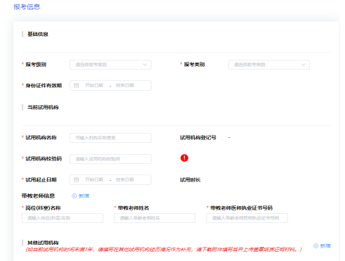Click plus icon for 其他试用机构 新增
Image resolution: width=345 pixels, height=261 pixels.
point(315,246)
